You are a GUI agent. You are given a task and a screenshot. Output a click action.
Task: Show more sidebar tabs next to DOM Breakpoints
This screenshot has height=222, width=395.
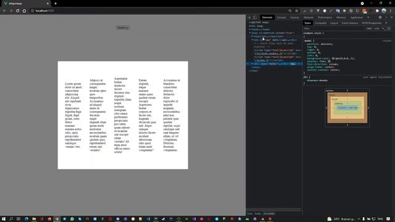click(386, 23)
